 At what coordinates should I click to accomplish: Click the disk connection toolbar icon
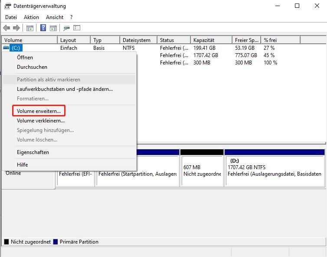(66, 28)
